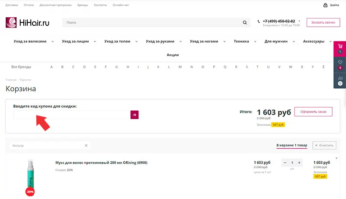Click the ORising mousse product thumbnail

30,176
